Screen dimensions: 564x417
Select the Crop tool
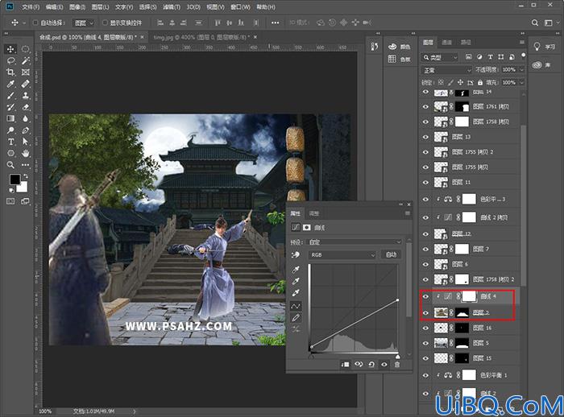pos(10,72)
